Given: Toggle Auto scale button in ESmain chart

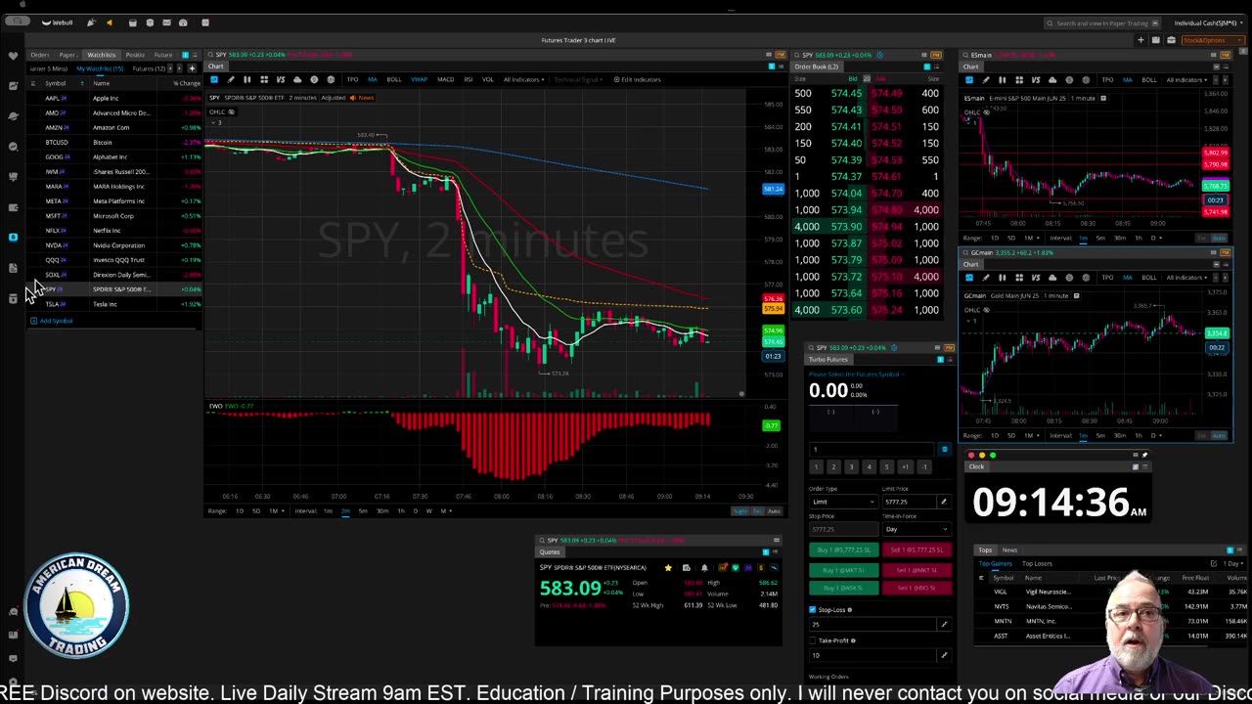Looking at the screenshot, I should (x=1219, y=238).
